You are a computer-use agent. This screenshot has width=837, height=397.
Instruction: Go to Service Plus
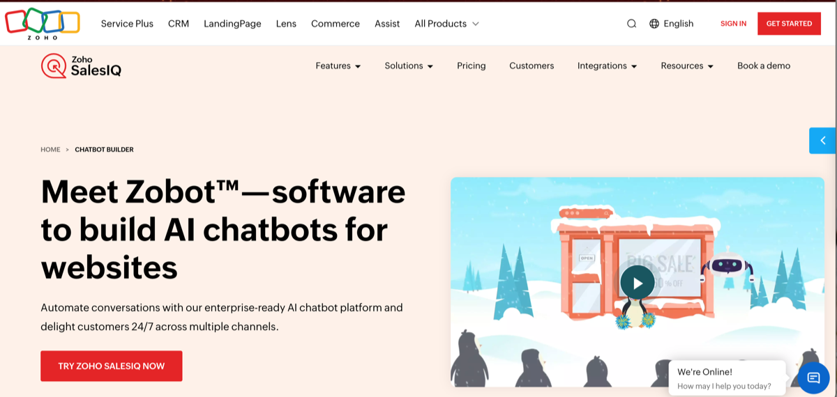[127, 24]
